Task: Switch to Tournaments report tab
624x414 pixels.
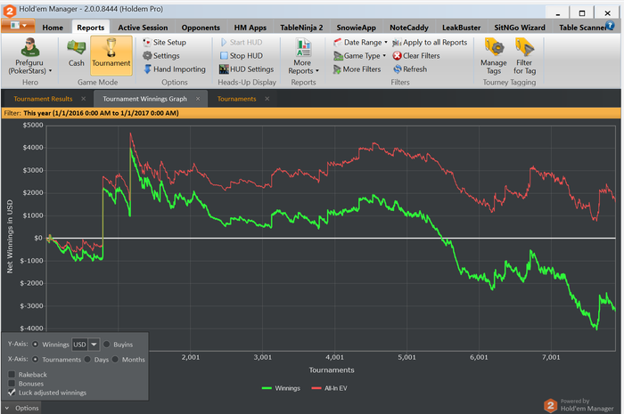Action: (236, 99)
